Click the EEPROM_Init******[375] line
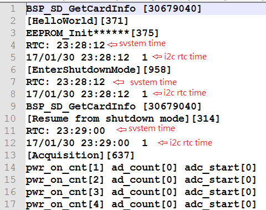266x210 pixels. click(x=93, y=33)
